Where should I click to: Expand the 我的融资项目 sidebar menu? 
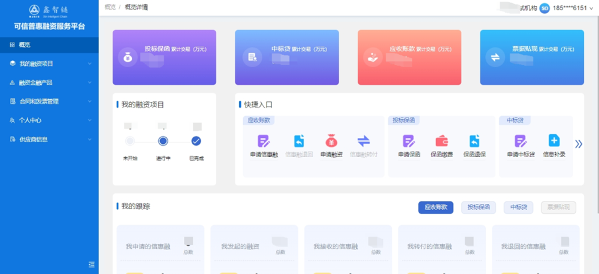(49, 64)
